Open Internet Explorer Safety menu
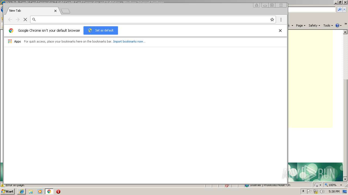 314,25
